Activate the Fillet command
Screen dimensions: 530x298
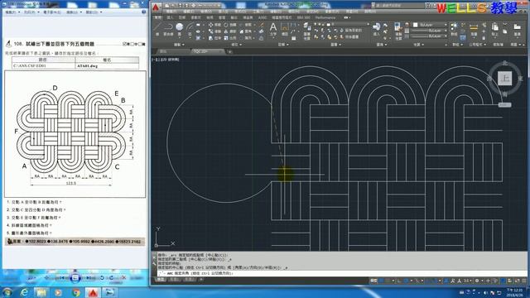click(246, 31)
